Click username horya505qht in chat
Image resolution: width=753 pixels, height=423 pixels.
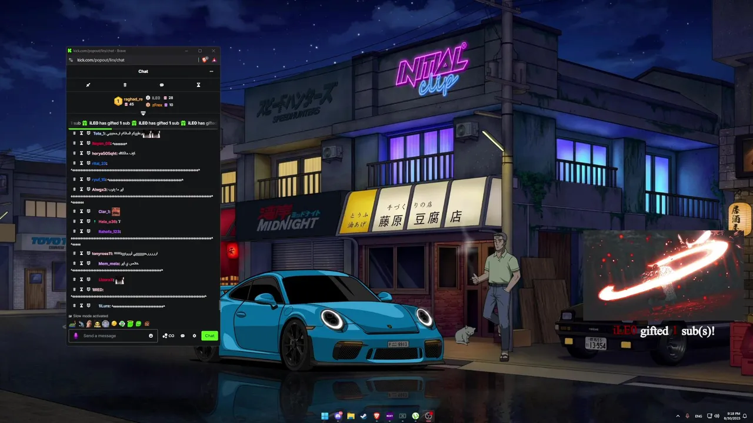[x=105, y=153]
